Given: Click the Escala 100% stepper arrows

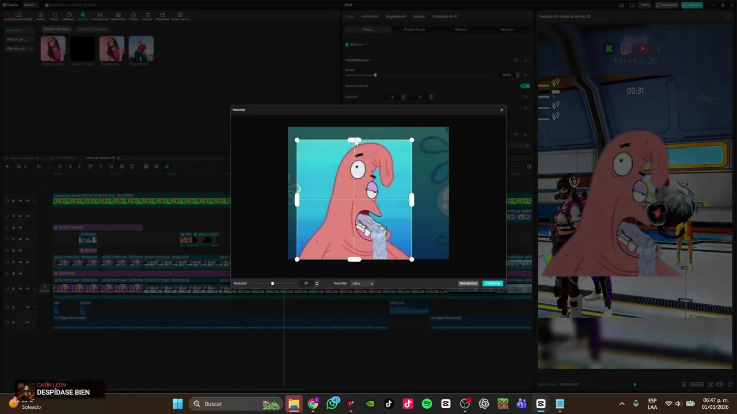Looking at the screenshot, I should click(517, 75).
